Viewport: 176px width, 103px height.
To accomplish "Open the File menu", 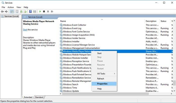I will pos(3,7).
